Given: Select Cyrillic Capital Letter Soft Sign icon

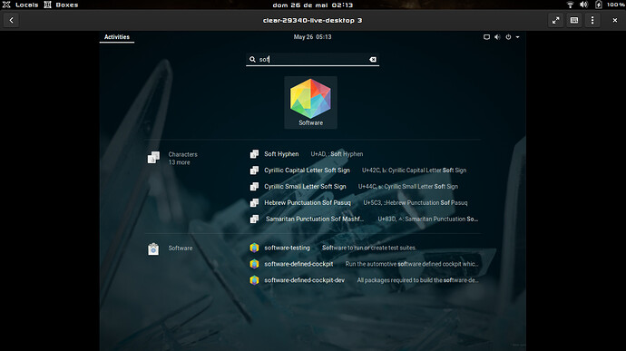Looking at the screenshot, I should 254,171.
